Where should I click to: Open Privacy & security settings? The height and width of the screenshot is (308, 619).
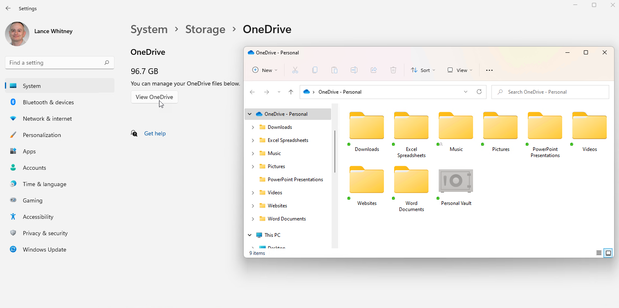60,233
